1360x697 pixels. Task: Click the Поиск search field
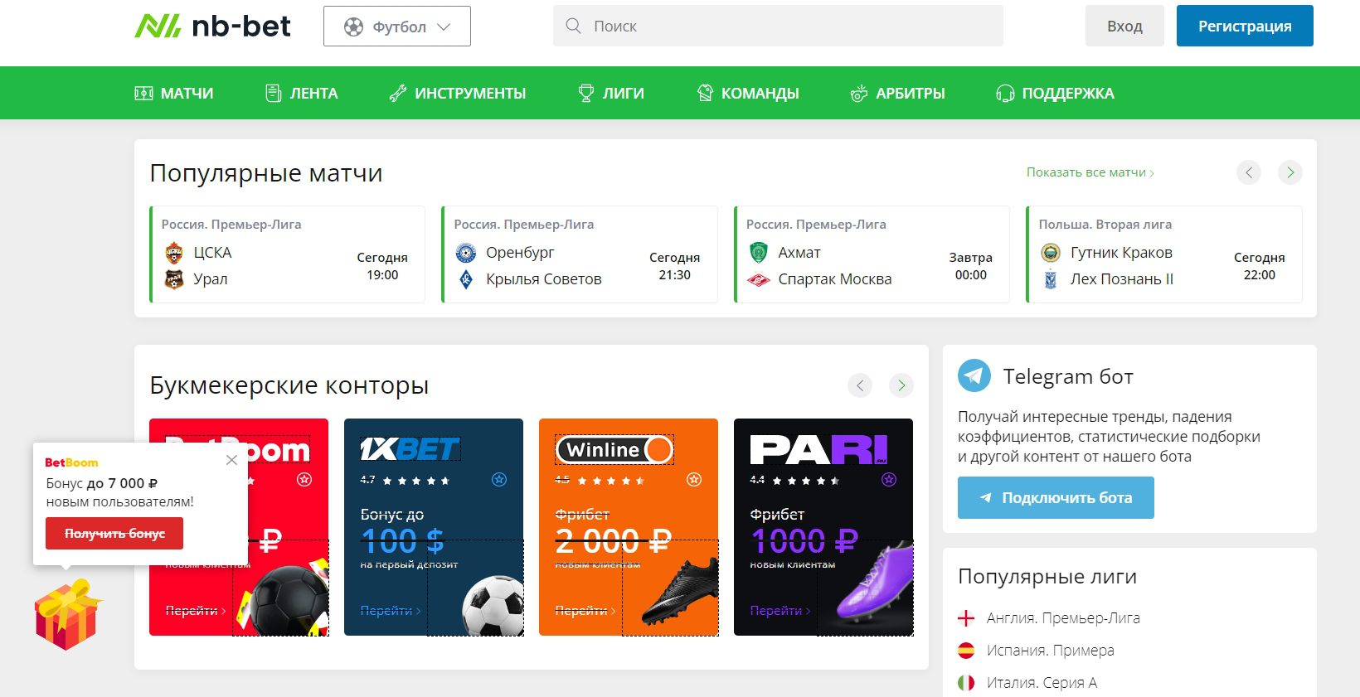778,27
